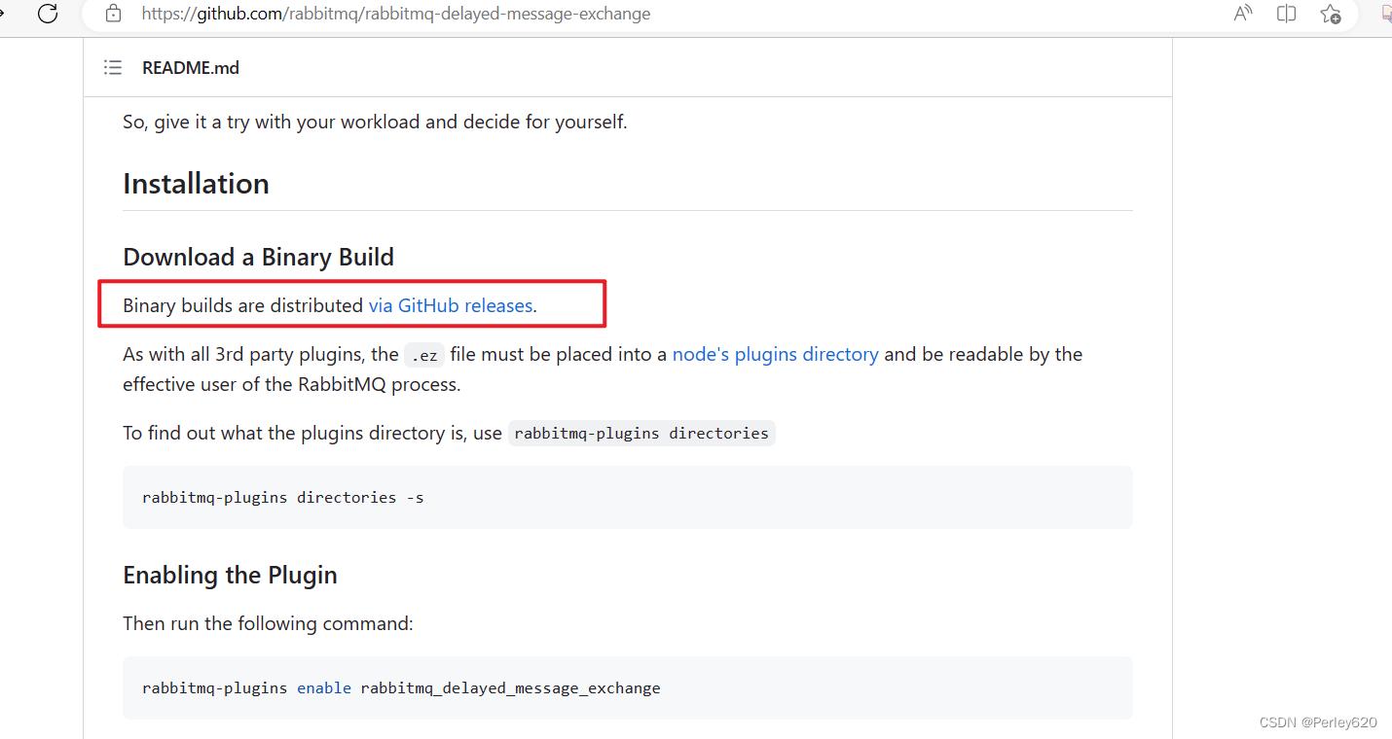Click the "rabbitmq-plugins directories -s" code block
The height and width of the screenshot is (739, 1392).
click(x=628, y=497)
